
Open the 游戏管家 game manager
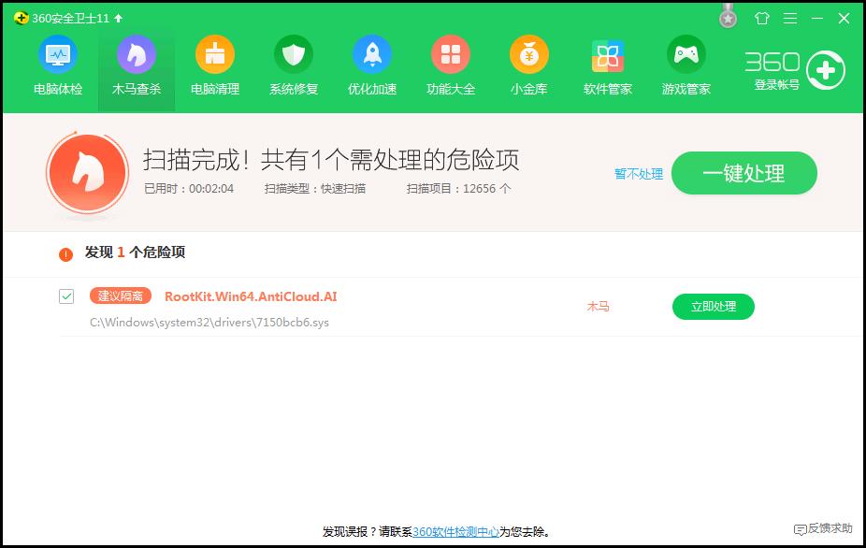click(x=686, y=64)
